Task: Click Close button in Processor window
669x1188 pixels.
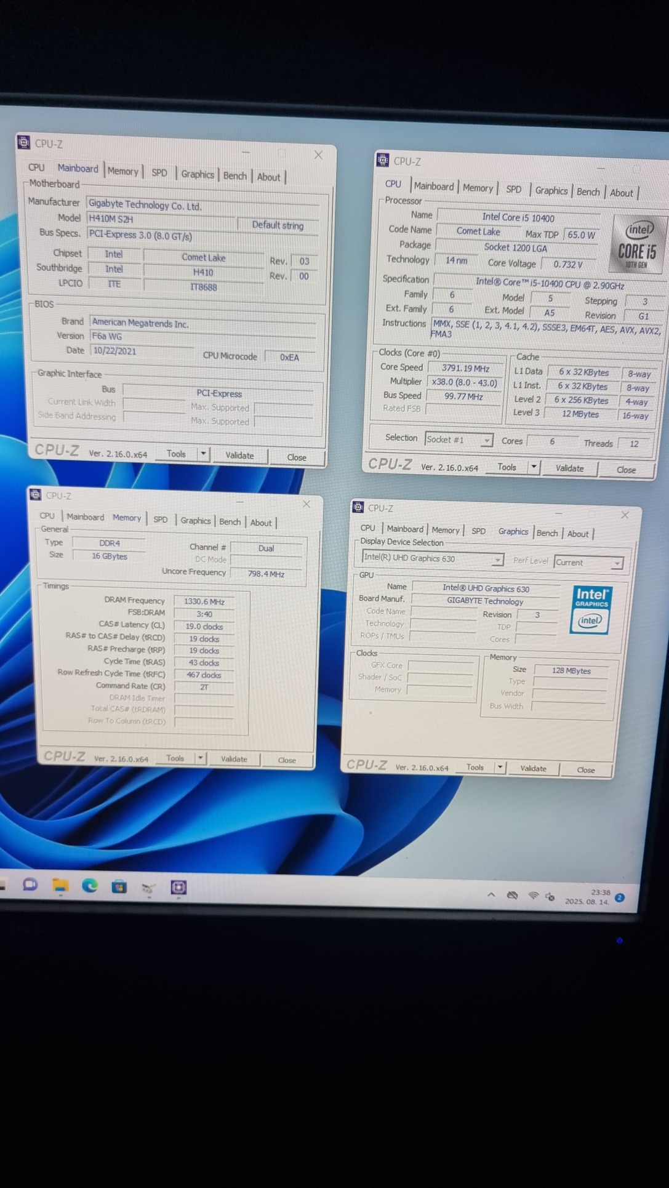Action: 627,470
